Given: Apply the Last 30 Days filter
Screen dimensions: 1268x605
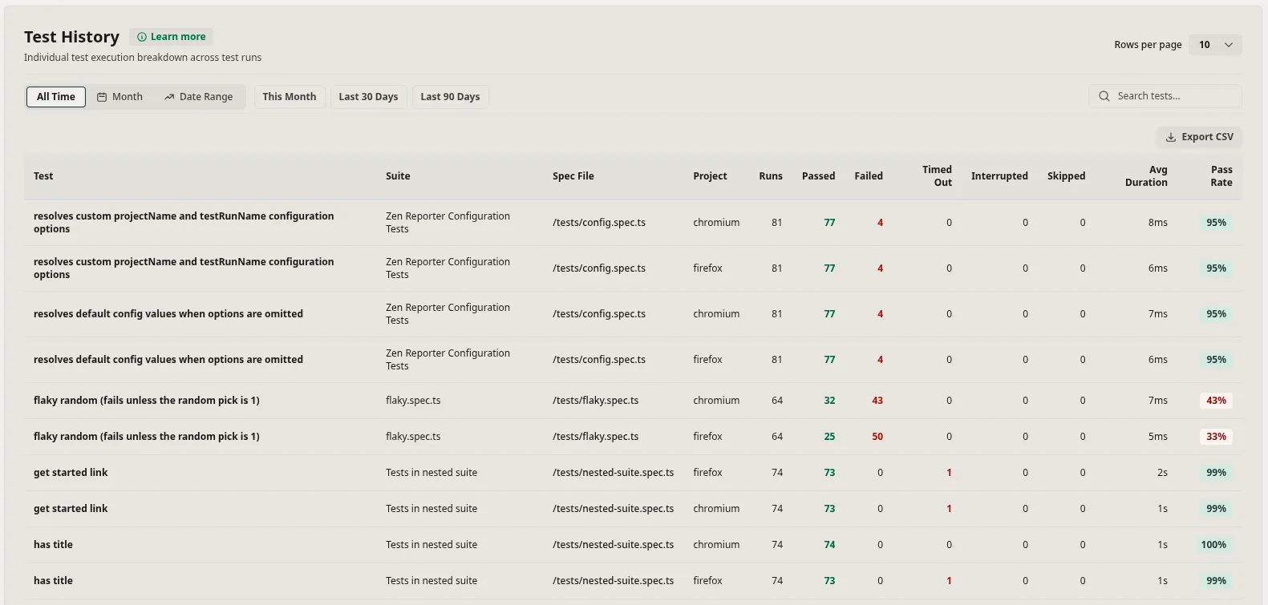Looking at the screenshot, I should tap(369, 97).
